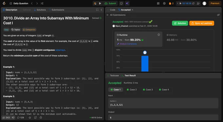Open the profile avatar menu
The image size is (223, 122).
point(204,3)
